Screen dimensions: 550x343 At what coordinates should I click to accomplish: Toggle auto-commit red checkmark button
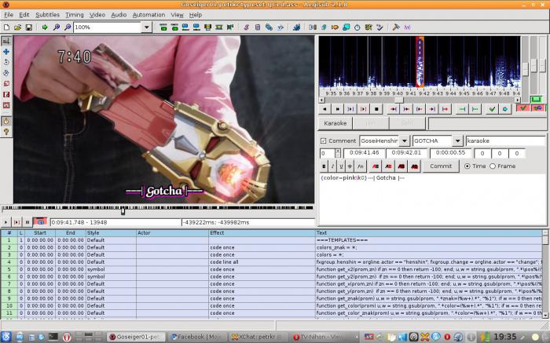[x=522, y=108]
